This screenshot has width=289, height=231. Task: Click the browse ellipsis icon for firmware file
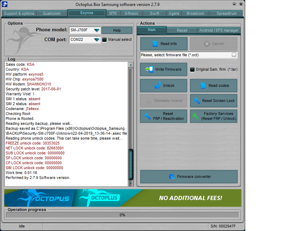234,55
